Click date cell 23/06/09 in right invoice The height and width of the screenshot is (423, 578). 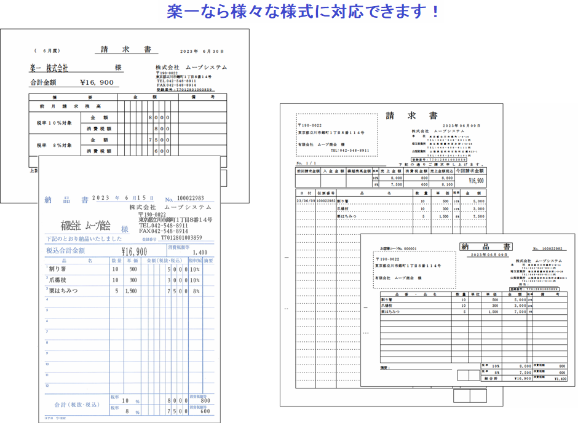305,201
